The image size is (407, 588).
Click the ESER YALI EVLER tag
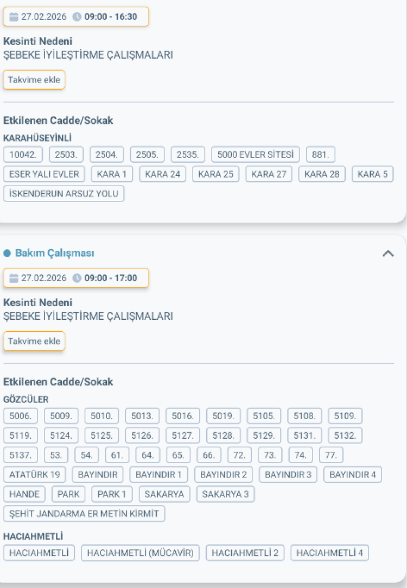[44, 174]
